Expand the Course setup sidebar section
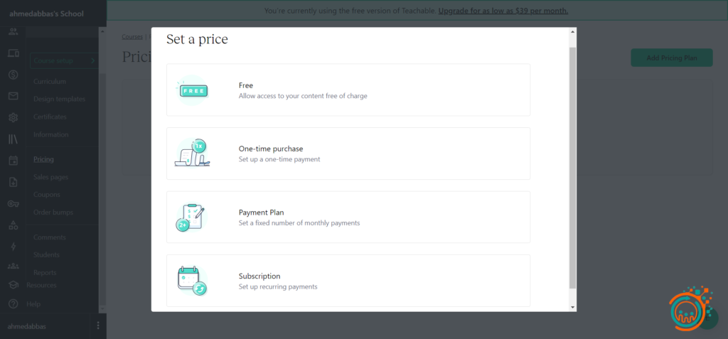Viewport: 728px width, 339px height. point(64,61)
